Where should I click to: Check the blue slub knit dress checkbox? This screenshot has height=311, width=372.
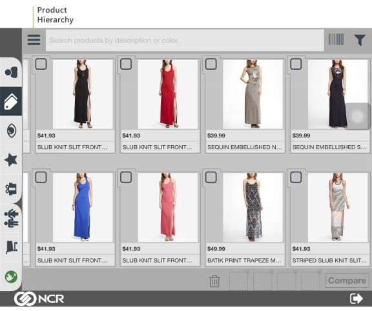[x=41, y=177]
